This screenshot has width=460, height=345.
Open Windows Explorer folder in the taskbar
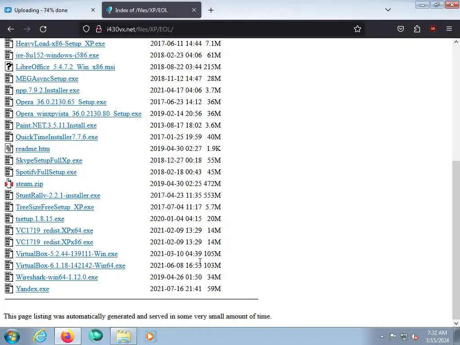pyautogui.click(x=124, y=336)
